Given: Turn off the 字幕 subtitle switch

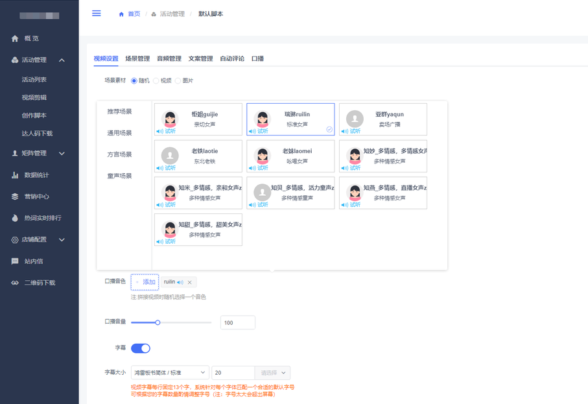Looking at the screenshot, I should tap(141, 348).
